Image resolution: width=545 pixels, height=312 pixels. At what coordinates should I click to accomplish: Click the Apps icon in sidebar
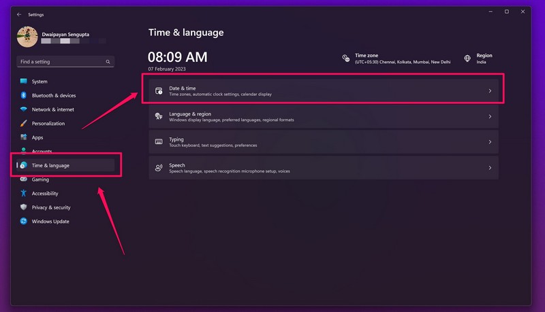point(24,137)
